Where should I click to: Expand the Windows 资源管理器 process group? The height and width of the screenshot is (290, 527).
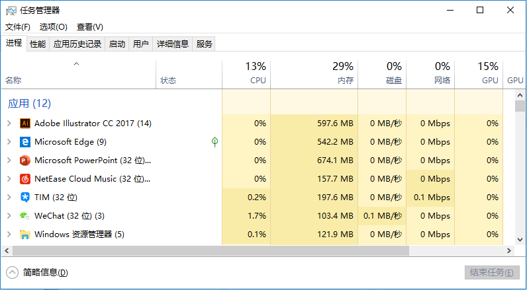[9, 234]
